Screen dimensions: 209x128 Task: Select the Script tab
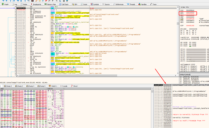tap(84, 4)
